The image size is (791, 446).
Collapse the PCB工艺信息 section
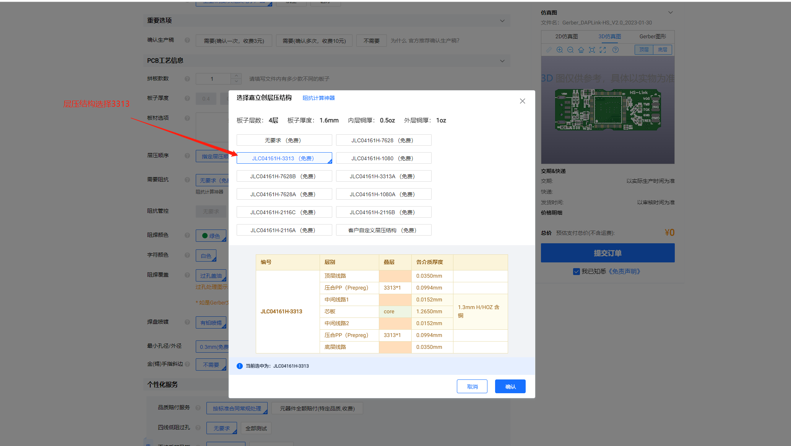[x=502, y=61]
